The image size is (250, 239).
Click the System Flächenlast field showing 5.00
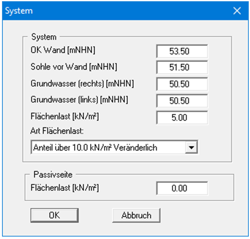tap(182, 118)
